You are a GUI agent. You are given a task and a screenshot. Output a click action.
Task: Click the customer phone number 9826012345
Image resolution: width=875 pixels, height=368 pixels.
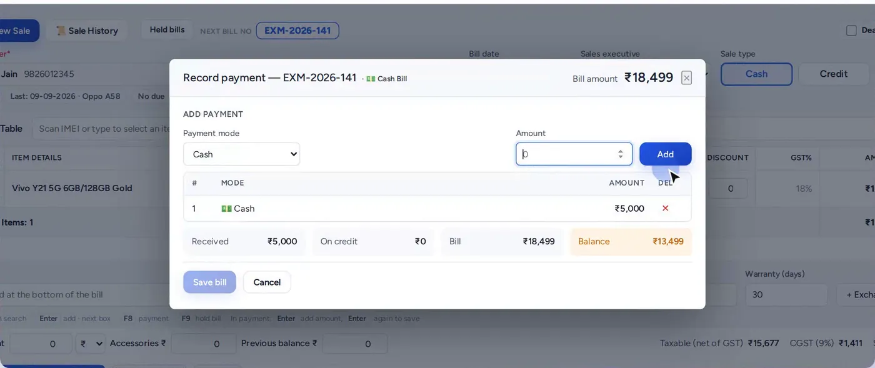click(49, 74)
